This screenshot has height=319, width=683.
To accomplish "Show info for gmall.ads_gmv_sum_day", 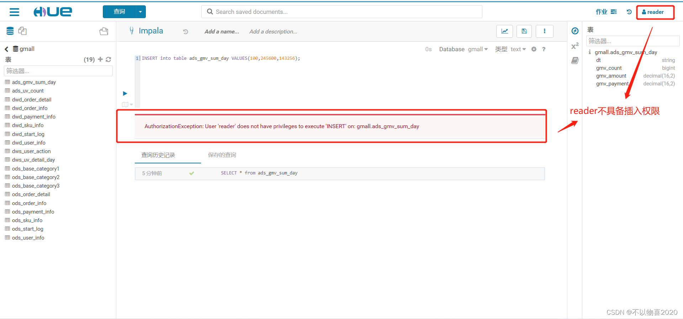I will 589,52.
